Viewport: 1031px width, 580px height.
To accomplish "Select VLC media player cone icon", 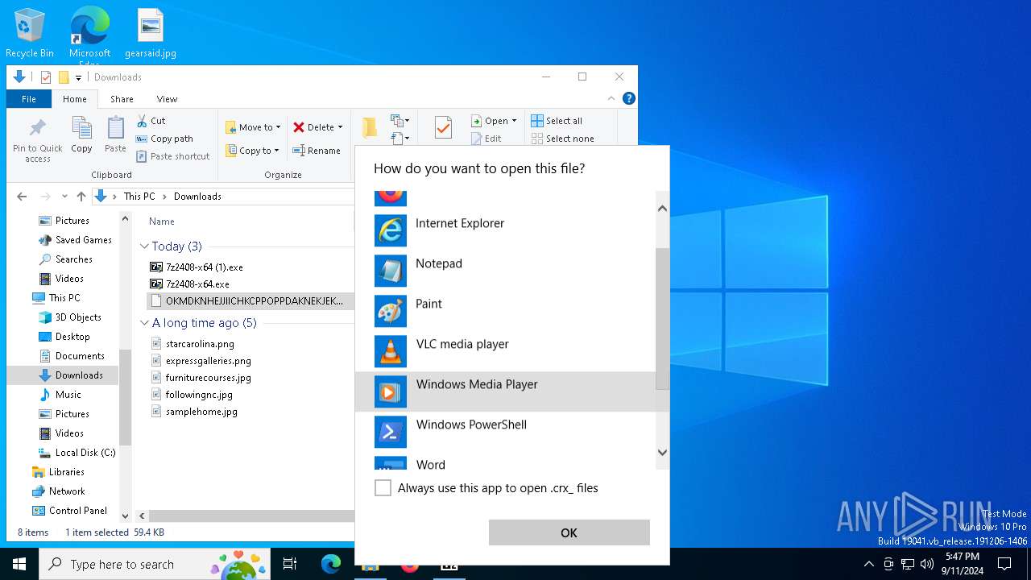I will click(391, 351).
